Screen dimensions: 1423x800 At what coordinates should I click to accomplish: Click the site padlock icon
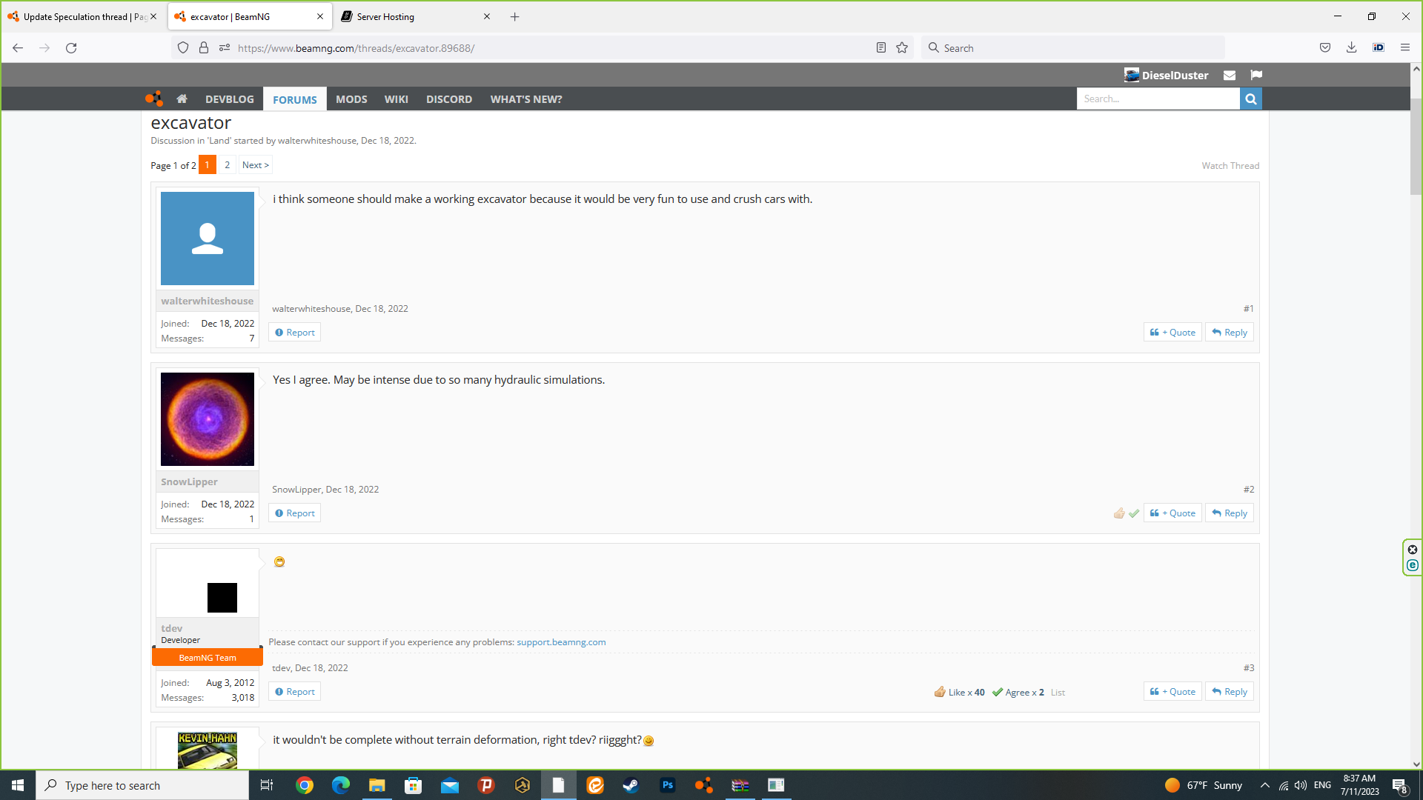tap(204, 48)
